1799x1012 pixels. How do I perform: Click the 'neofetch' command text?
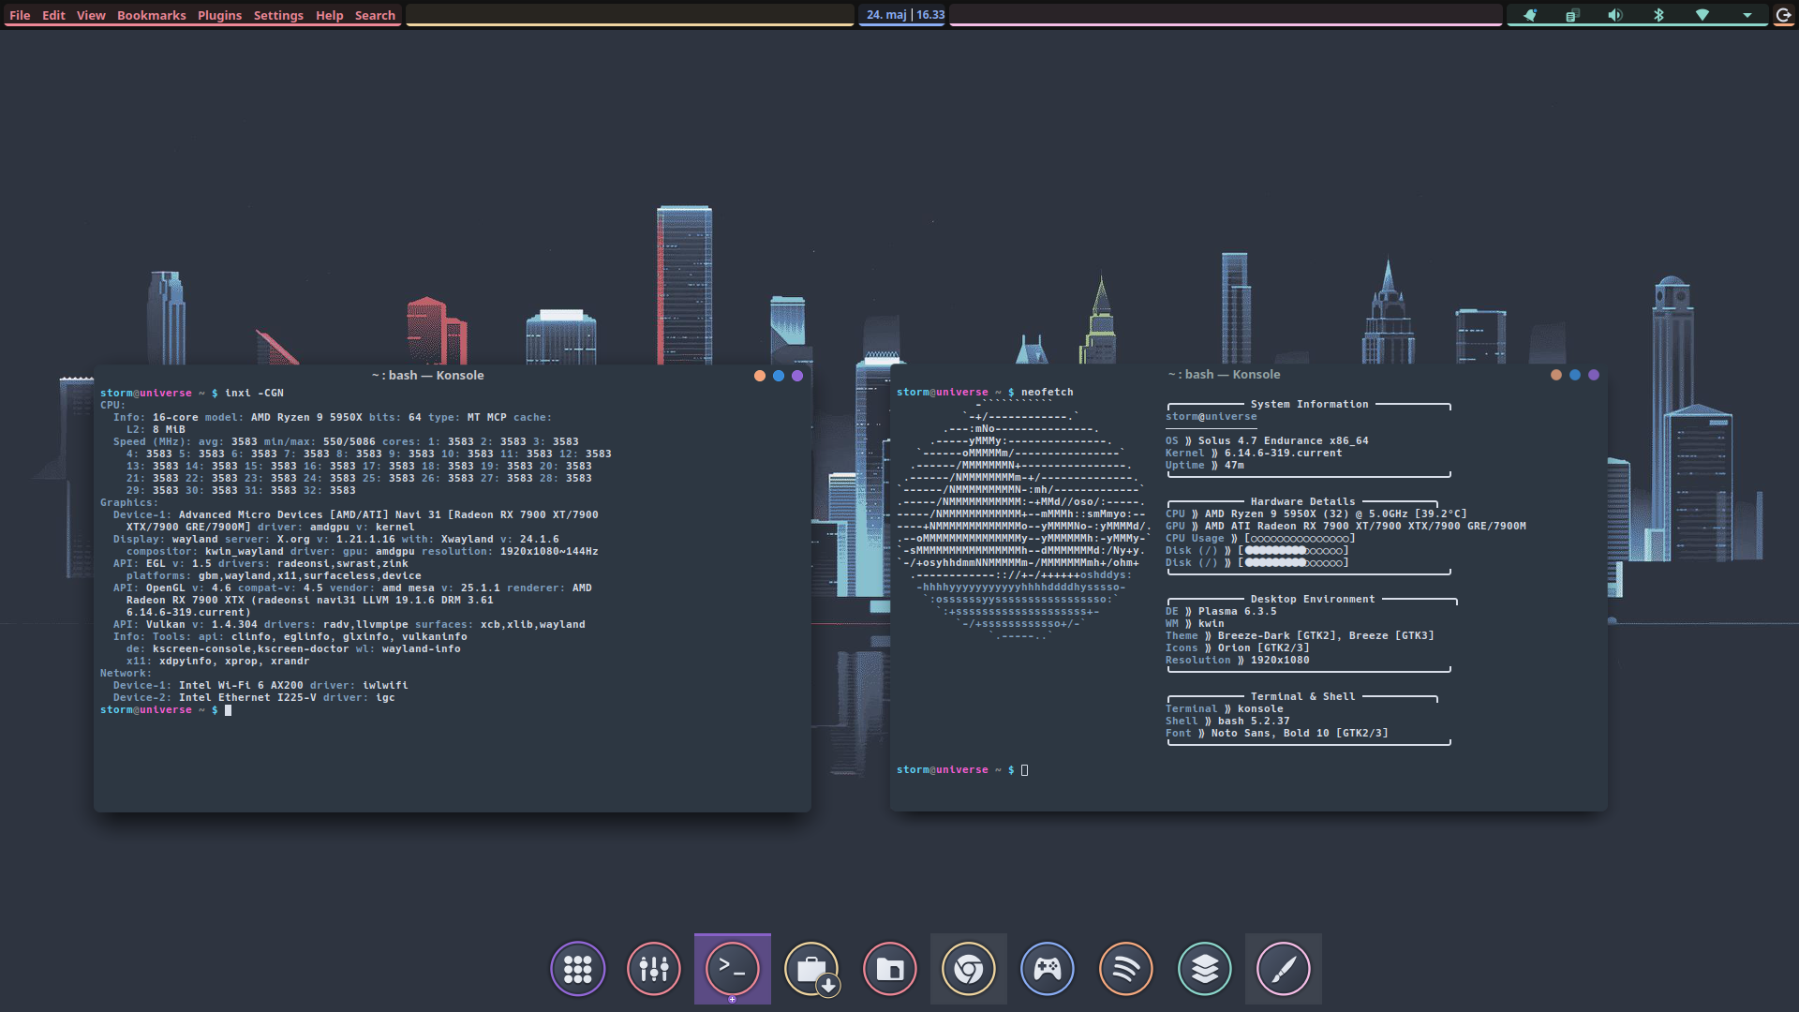1047,393
